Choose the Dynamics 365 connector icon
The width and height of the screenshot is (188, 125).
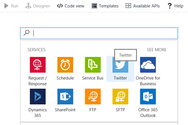(38, 96)
